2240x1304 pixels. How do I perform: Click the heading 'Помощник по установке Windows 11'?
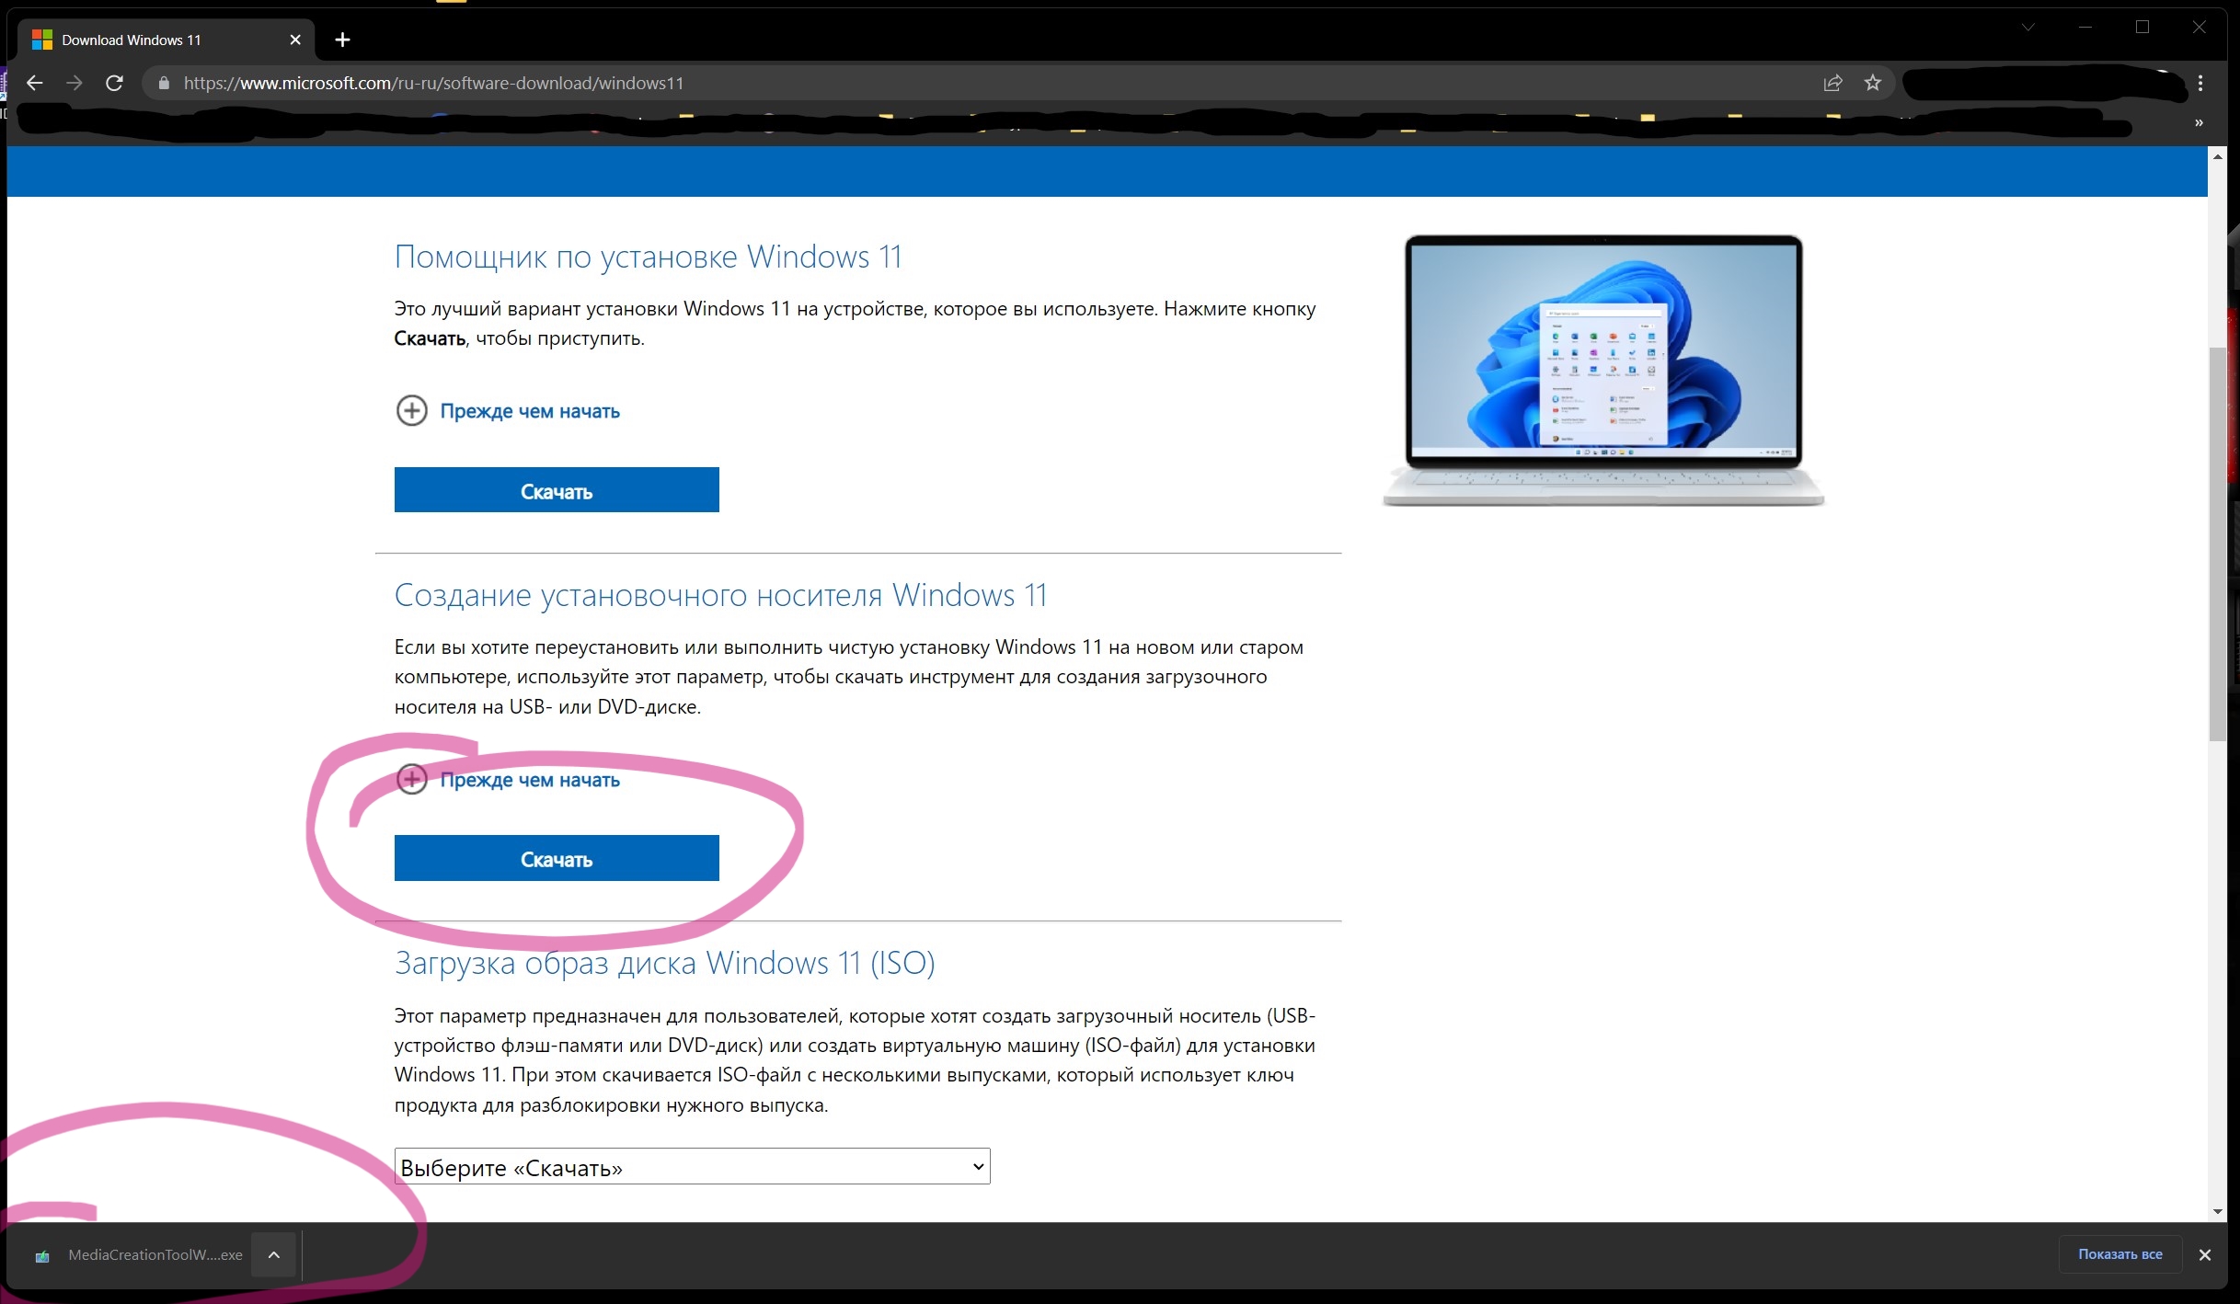coord(648,257)
